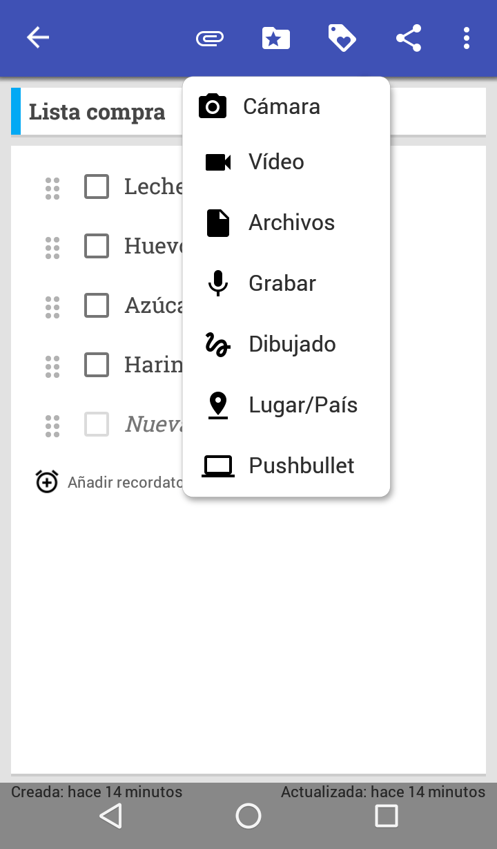Open the category star folder icon
This screenshot has width=497, height=849.
275,38
